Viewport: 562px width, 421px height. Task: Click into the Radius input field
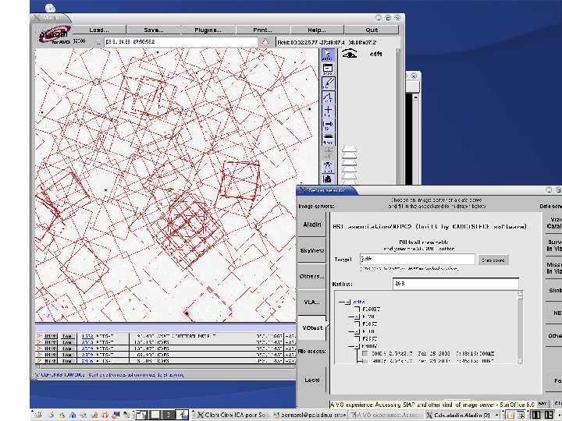point(456,284)
